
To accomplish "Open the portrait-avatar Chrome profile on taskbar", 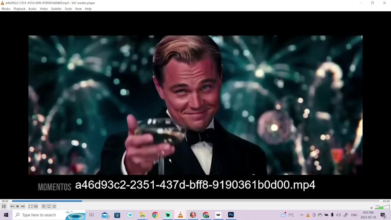I will [x=193, y=215].
